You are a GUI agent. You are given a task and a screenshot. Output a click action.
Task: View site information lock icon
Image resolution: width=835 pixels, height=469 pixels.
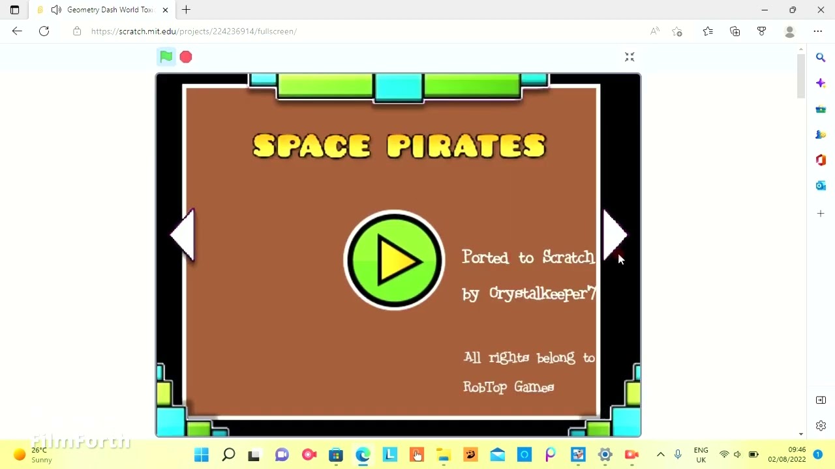point(77,31)
